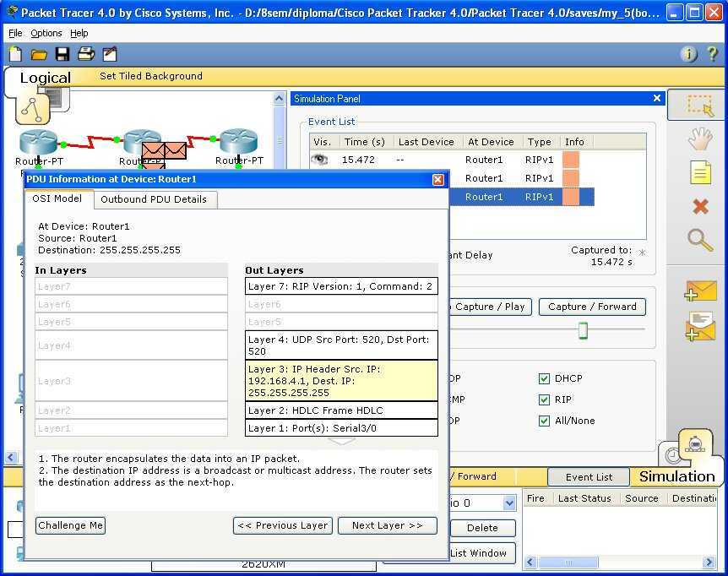Image resolution: width=728 pixels, height=576 pixels.
Task: Expand Out Layers Layer 2 HDLC frame
Action: coord(341,410)
